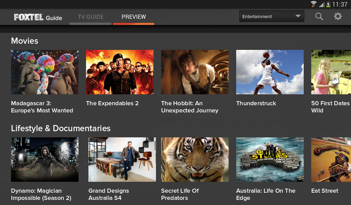Click 'Grand Designs Australia S4' title
This screenshot has width=351, height=205.
click(109, 194)
